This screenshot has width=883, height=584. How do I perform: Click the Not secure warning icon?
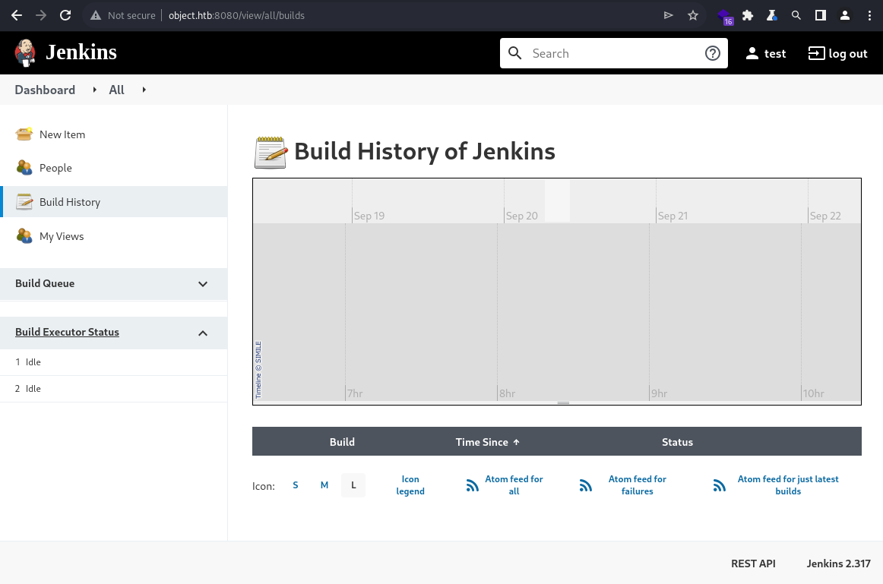point(96,16)
